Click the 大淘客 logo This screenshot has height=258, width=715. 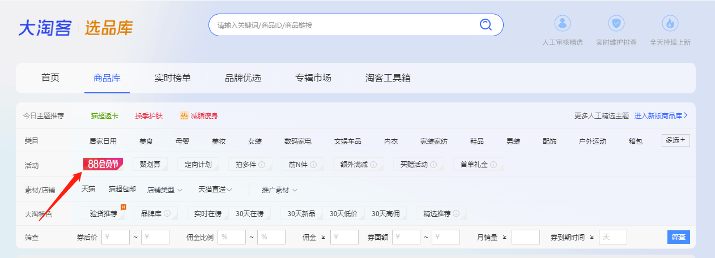[x=44, y=28]
